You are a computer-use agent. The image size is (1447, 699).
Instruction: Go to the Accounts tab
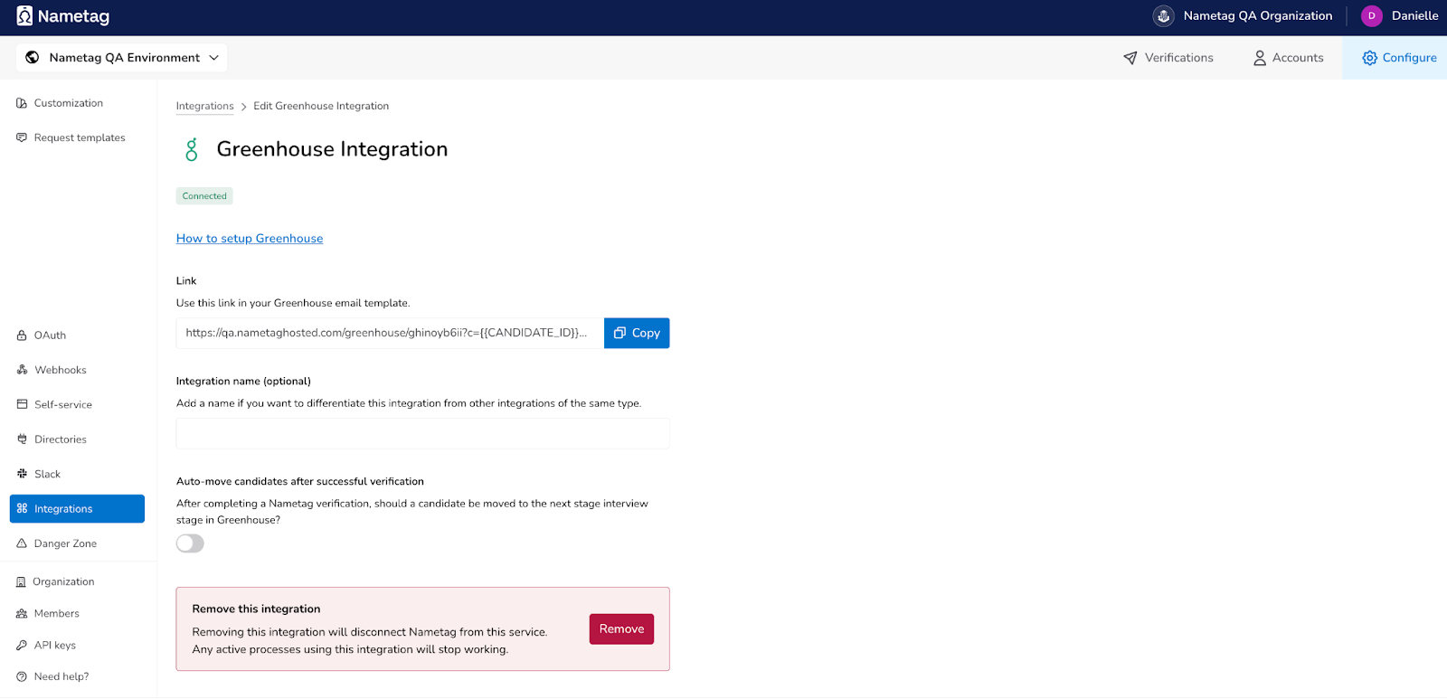click(x=1288, y=58)
